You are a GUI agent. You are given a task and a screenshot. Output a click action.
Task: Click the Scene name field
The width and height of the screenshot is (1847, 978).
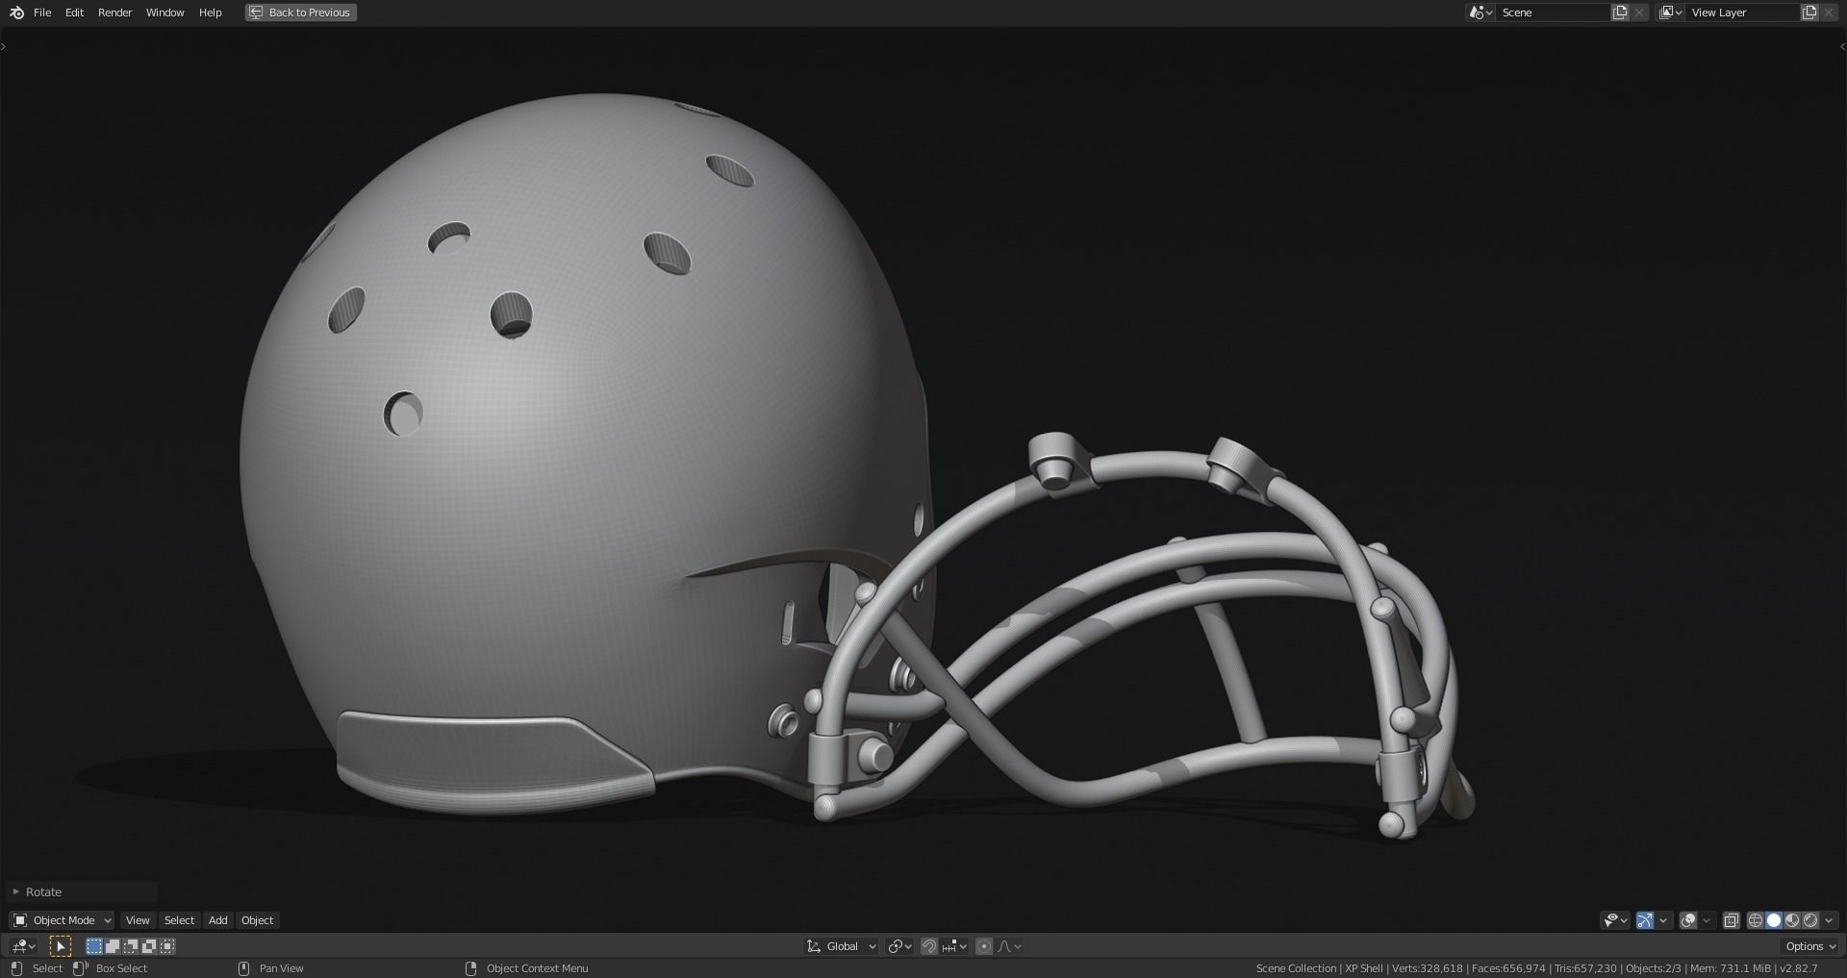pos(1553,13)
